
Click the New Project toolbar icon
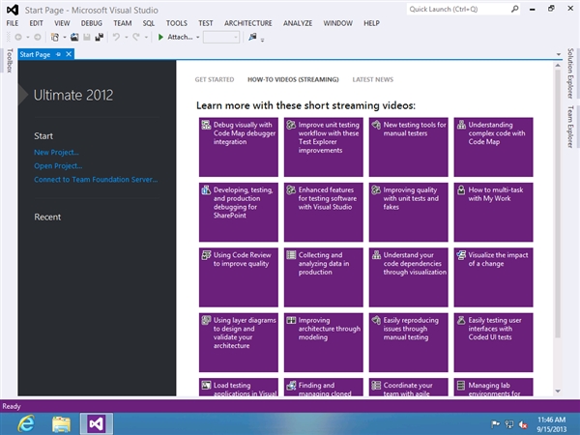pos(55,37)
